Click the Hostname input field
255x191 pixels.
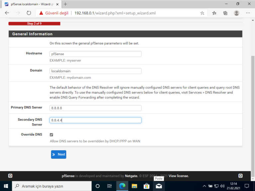coord(95,54)
